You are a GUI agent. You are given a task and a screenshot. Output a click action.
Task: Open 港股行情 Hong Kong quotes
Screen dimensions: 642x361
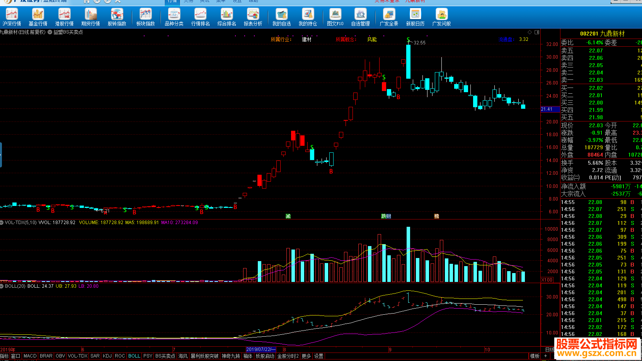coord(64,17)
